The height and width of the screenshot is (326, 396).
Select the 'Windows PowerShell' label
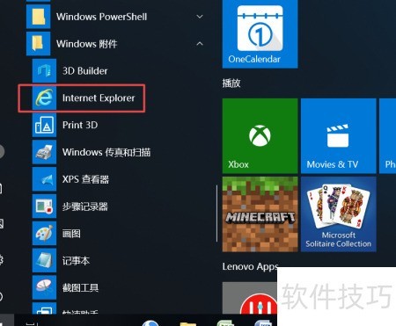tap(101, 17)
